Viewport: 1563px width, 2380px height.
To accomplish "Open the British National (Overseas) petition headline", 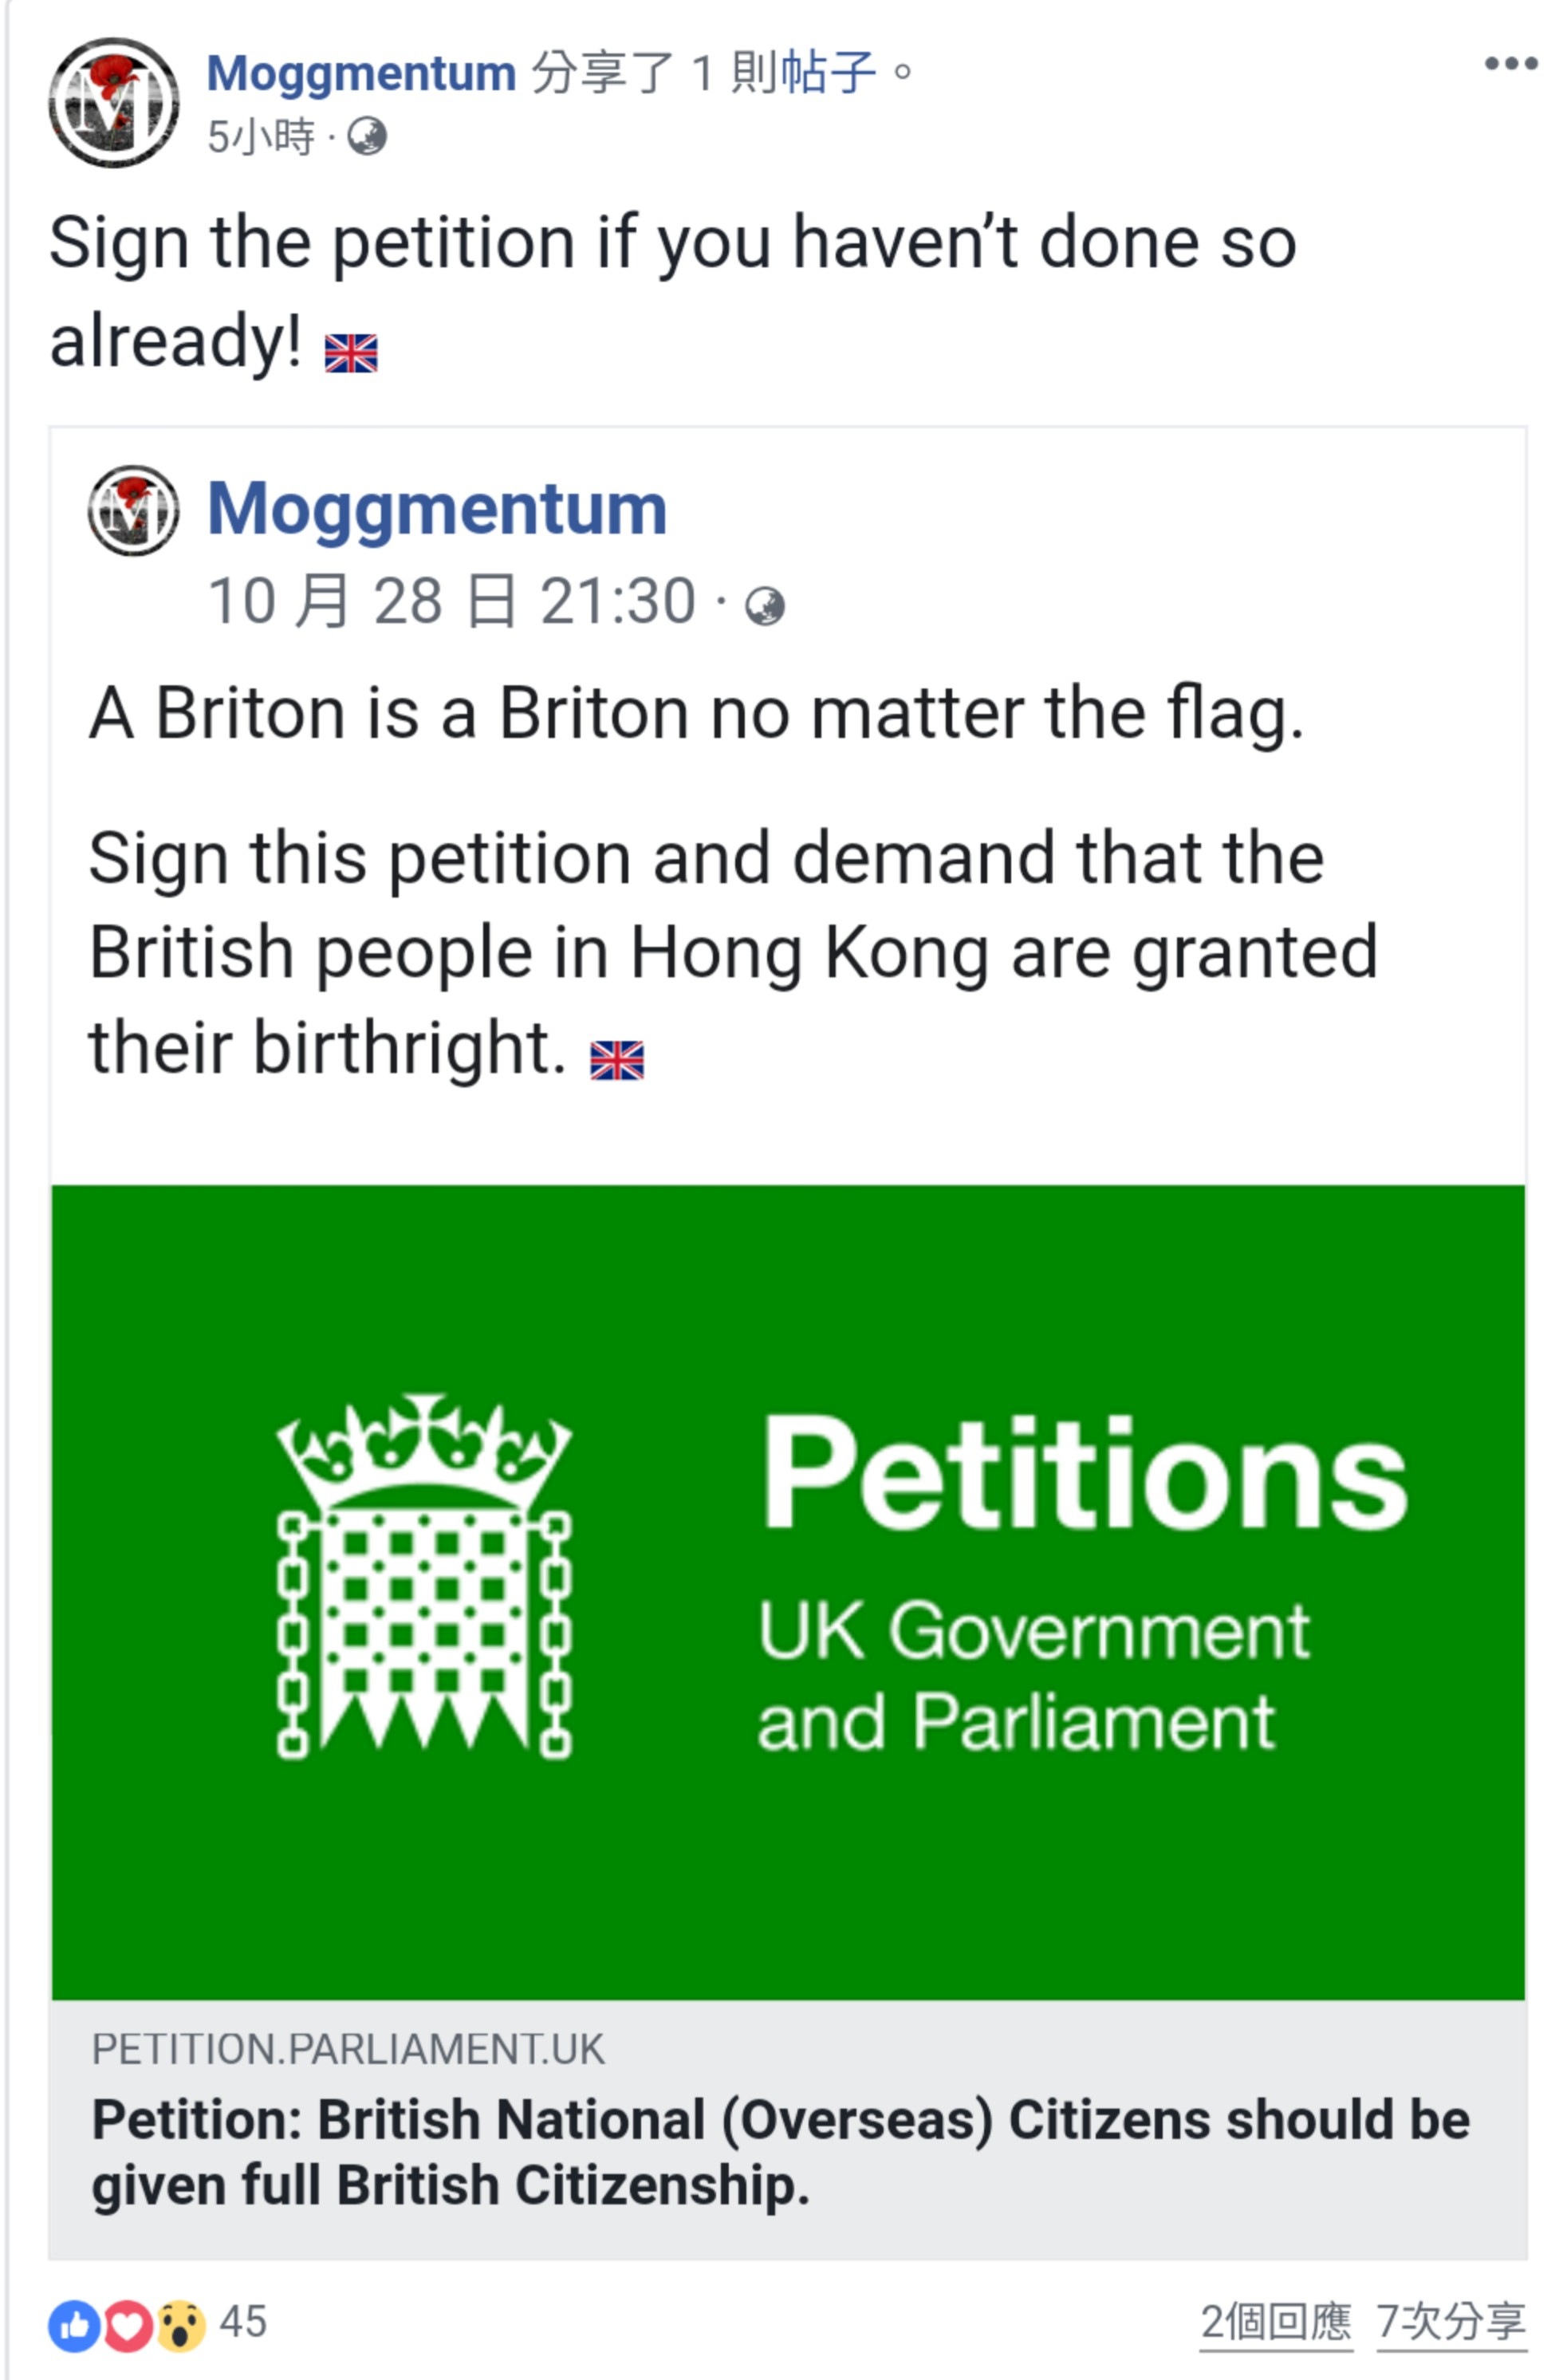I will pos(780,2150).
